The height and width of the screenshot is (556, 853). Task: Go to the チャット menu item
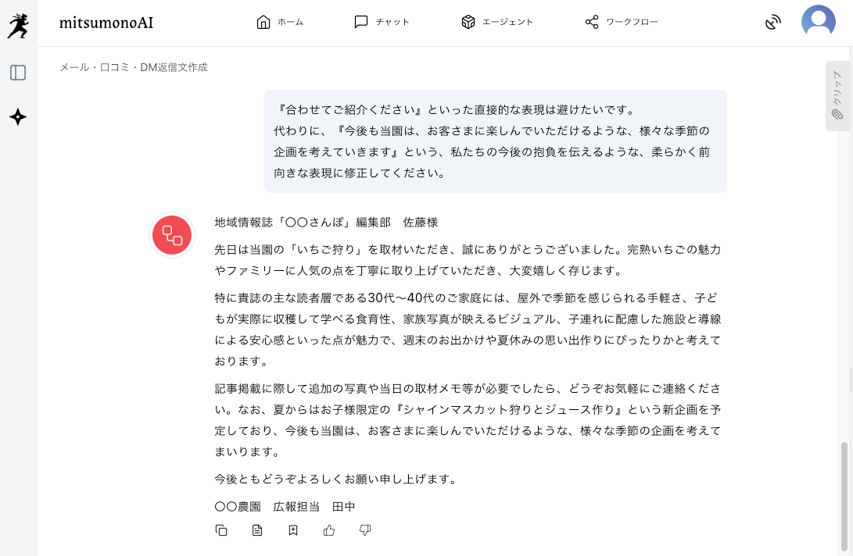pos(382,22)
